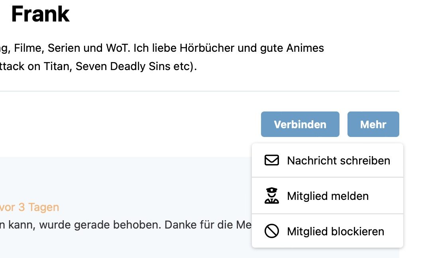The image size is (424, 258).
Task: Connect with Frank via Verbinden button
Action: pos(300,124)
